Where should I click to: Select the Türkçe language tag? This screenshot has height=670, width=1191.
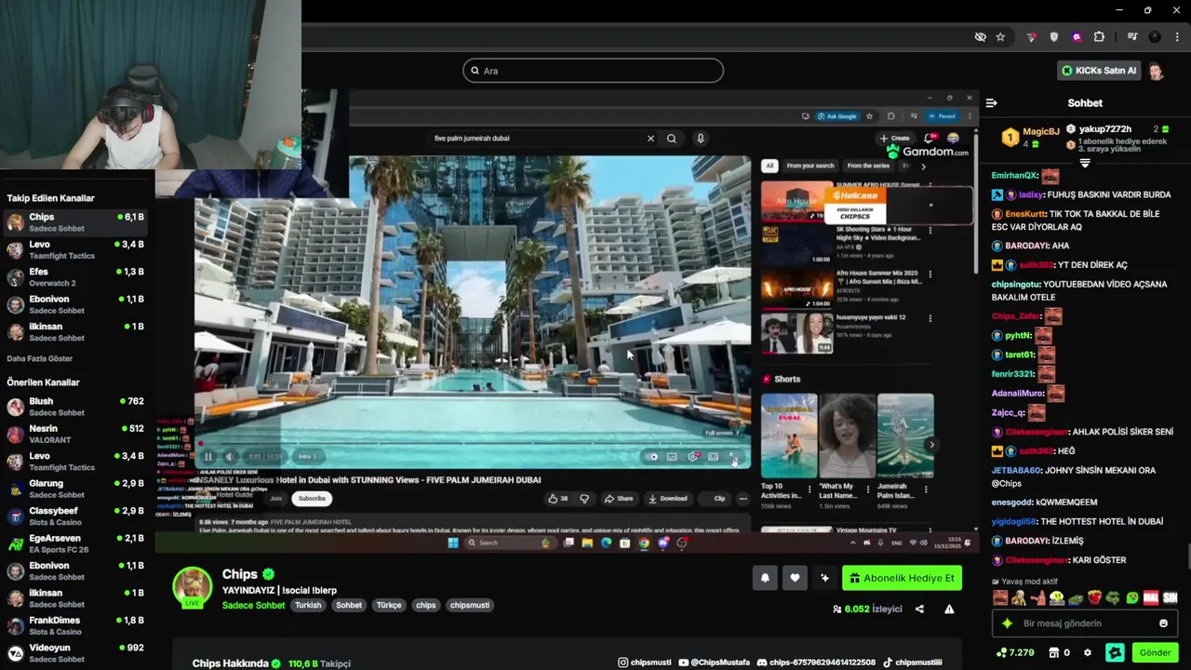(389, 605)
